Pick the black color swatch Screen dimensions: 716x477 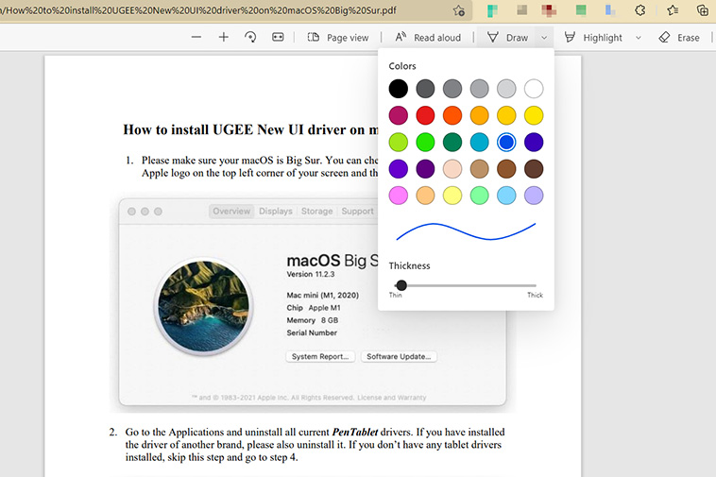click(x=399, y=89)
